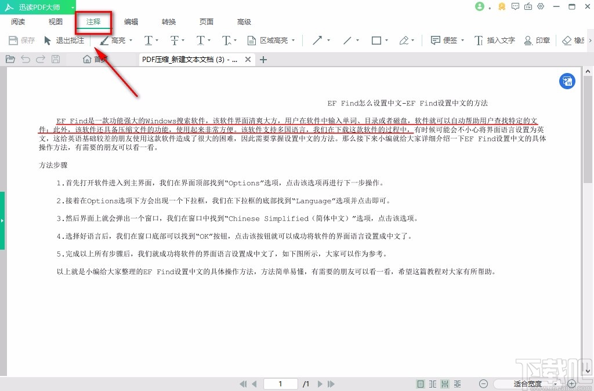Click the undo arrow icon
The image size is (594, 391).
(26, 59)
